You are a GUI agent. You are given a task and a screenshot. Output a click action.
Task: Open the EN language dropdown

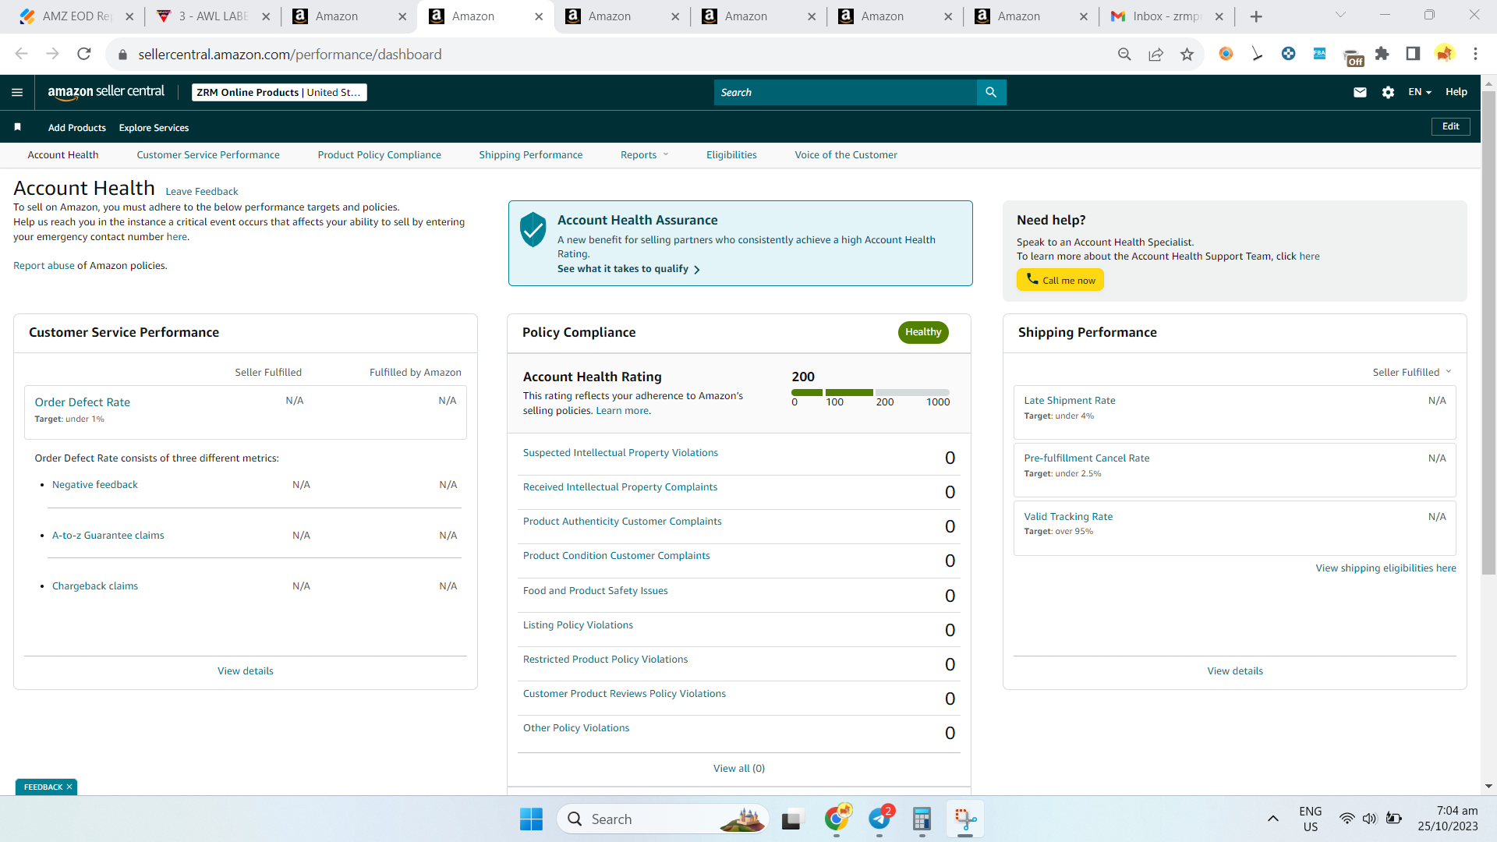point(1420,92)
